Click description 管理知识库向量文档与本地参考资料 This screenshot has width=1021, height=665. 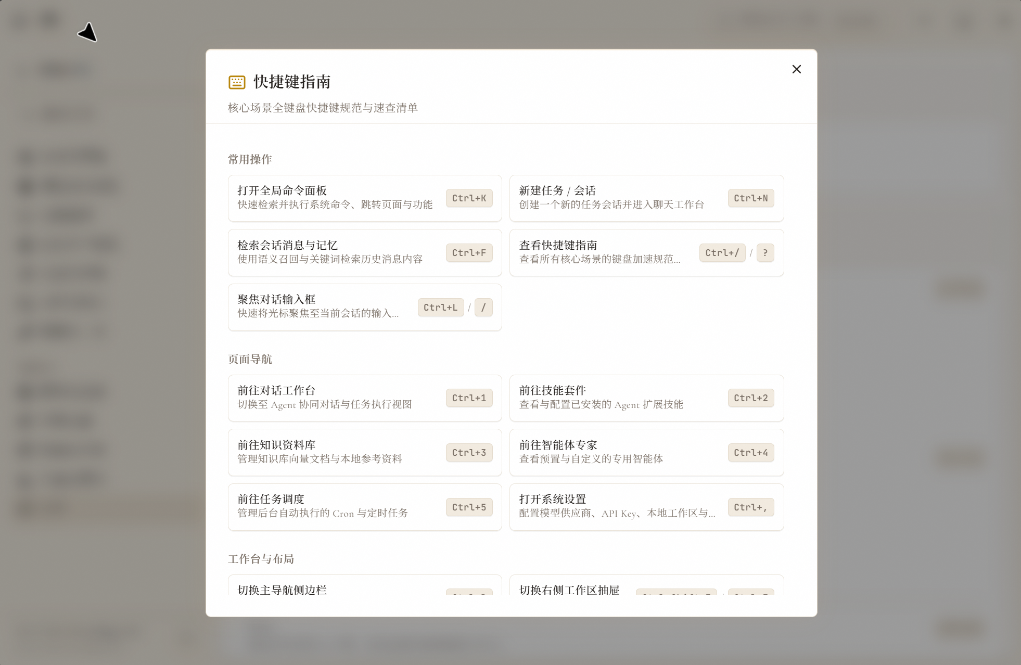tap(320, 459)
